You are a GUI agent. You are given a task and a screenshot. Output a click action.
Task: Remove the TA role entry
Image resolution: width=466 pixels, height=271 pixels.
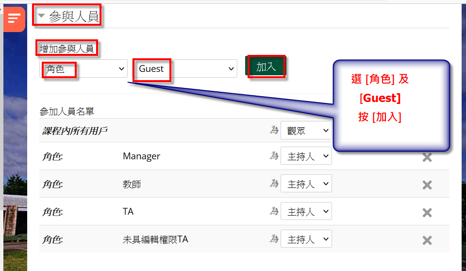click(x=427, y=213)
